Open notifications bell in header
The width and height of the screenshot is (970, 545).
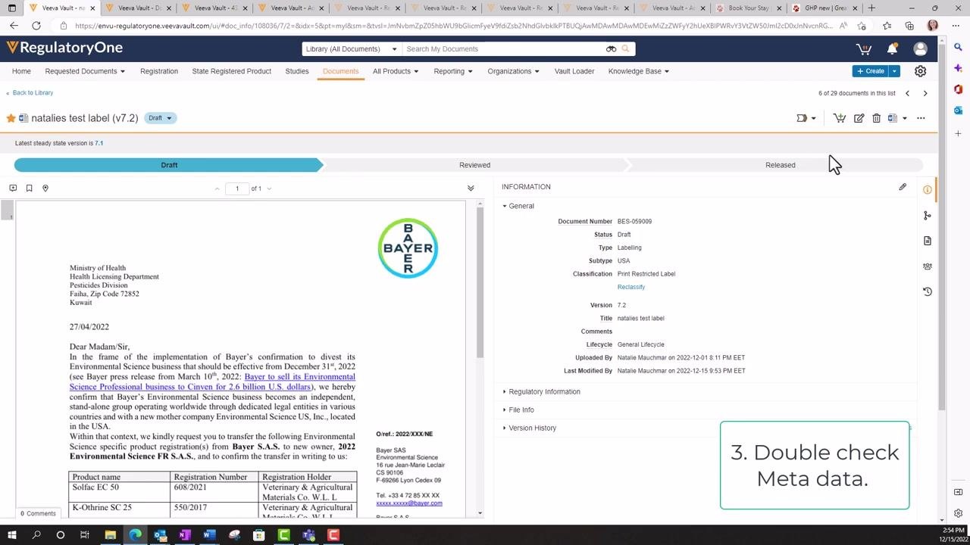[x=892, y=49]
